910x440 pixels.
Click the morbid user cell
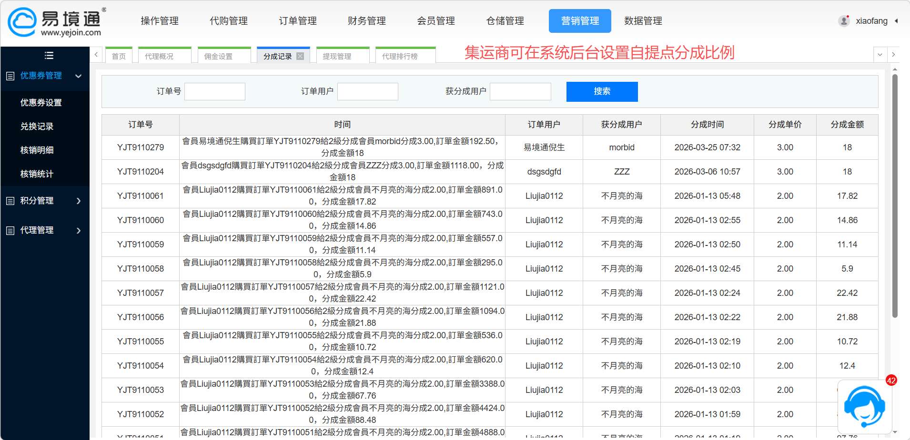[622, 147]
